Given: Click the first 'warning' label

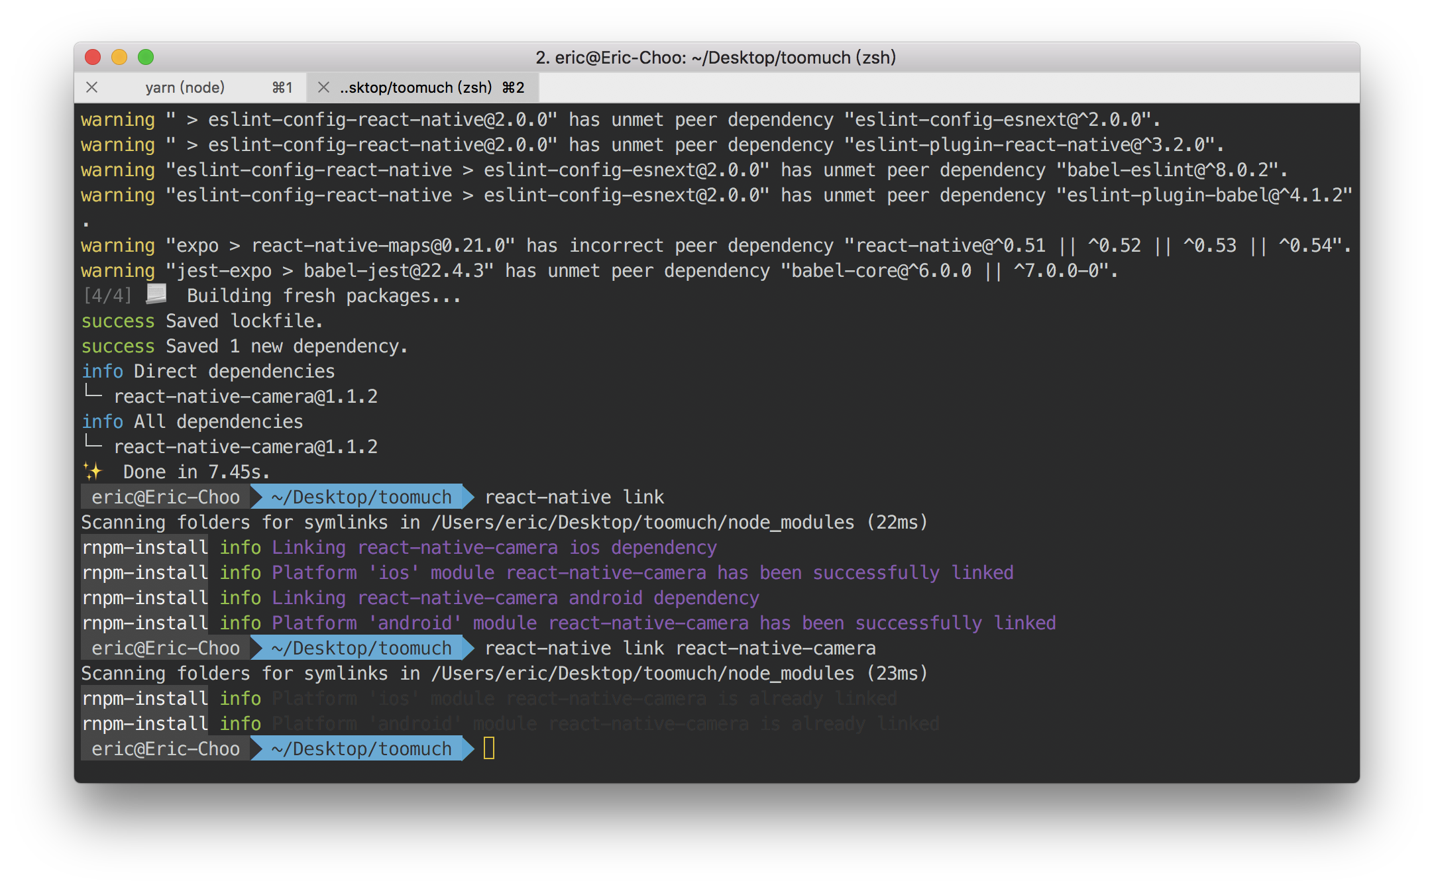Looking at the screenshot, I should click(x=118, y=119).
